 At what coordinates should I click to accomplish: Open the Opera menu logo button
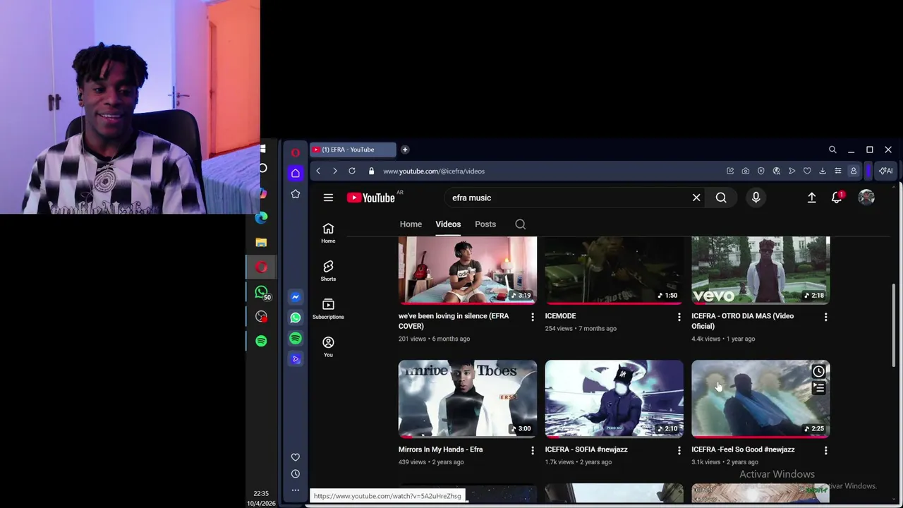[296, 152]
